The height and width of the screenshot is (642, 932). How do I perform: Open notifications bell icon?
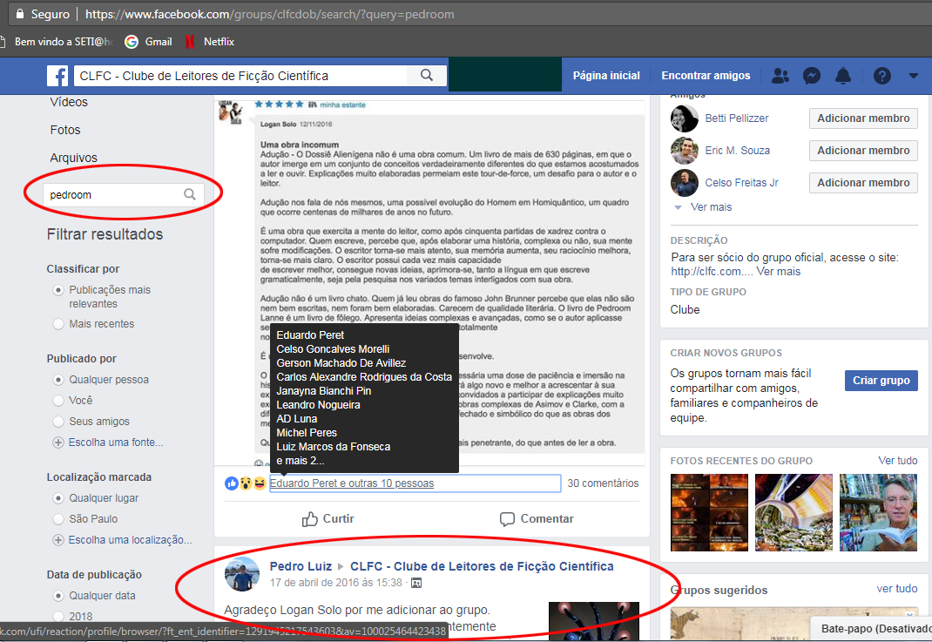click(843, 76)
